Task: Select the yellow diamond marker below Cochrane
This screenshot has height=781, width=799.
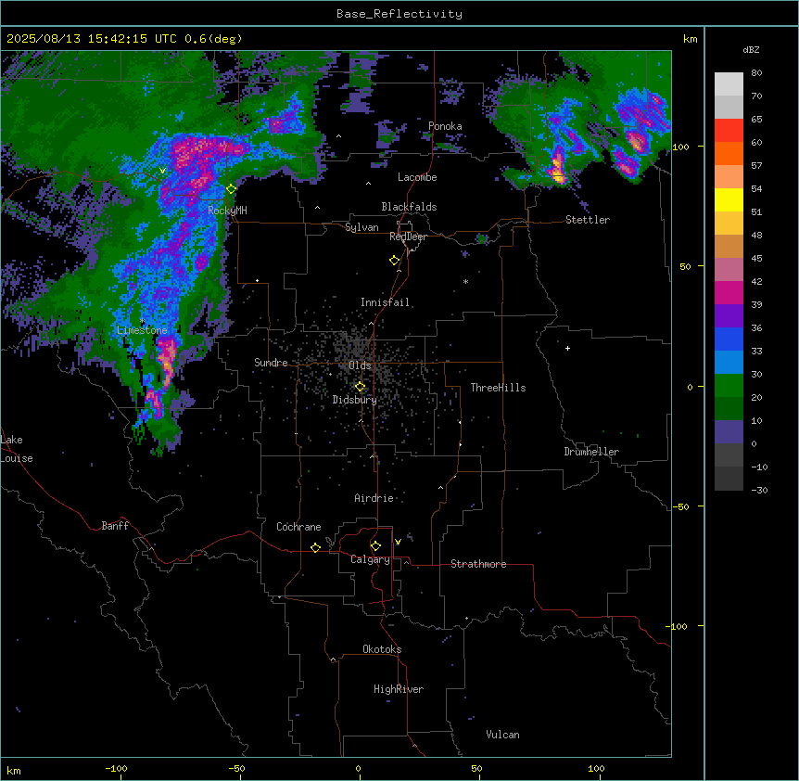Action: pos(315,547)
